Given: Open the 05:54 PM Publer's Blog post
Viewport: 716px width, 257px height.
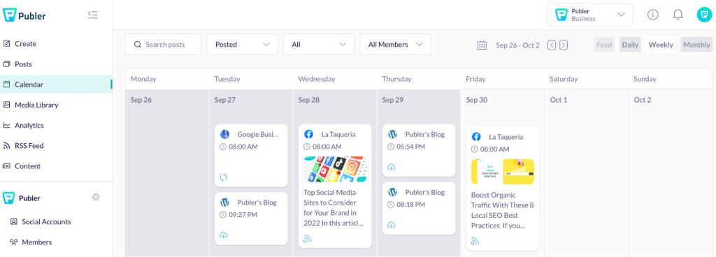Looking at the screenshot, I should pyautogui.click(x=419, y=150).
